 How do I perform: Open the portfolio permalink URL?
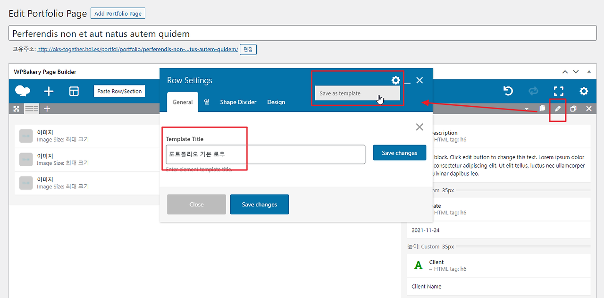coord(138,49)
